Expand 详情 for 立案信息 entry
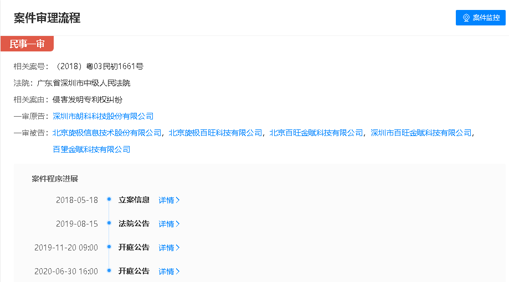 click(x=169, y=200)
